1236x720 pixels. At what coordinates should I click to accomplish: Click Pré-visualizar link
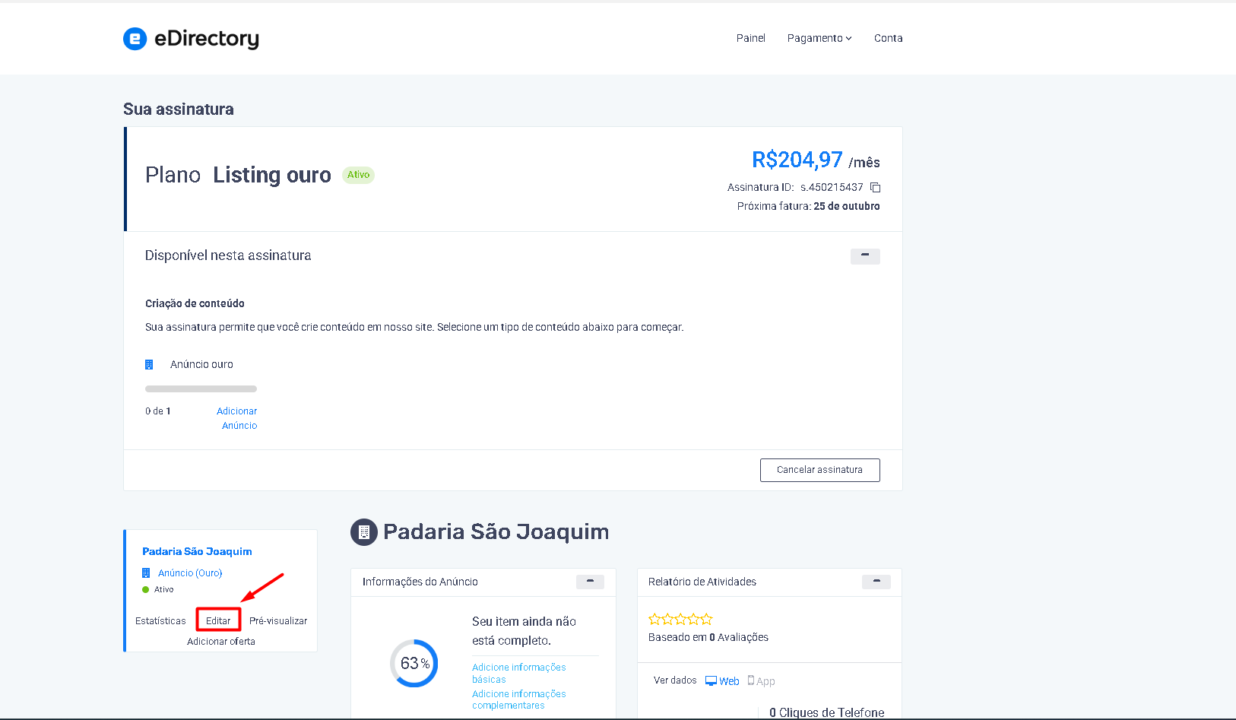point(278,621)
